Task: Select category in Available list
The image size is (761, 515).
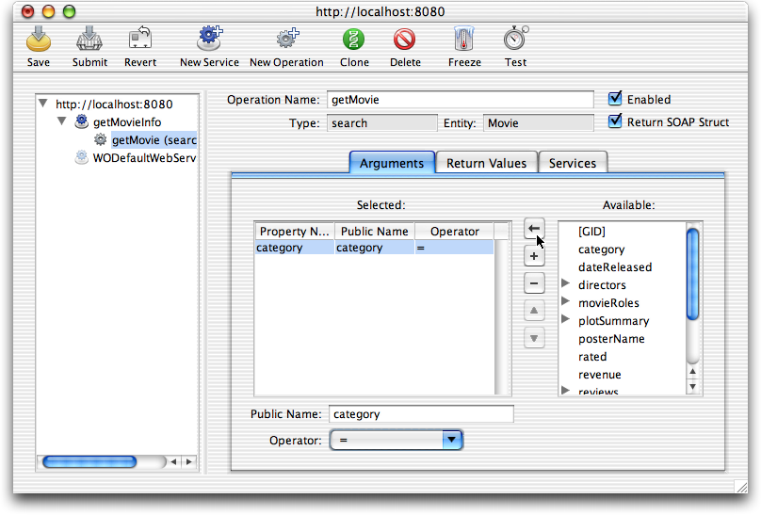Action: point(601,249)
